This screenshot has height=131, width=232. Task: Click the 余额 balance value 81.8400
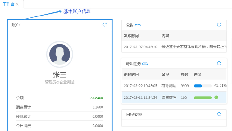pyautogui.click(x=97, y=98)
